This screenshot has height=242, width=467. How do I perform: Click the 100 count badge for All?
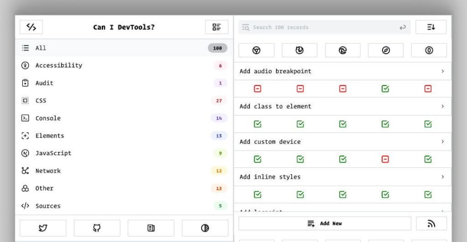218,48
